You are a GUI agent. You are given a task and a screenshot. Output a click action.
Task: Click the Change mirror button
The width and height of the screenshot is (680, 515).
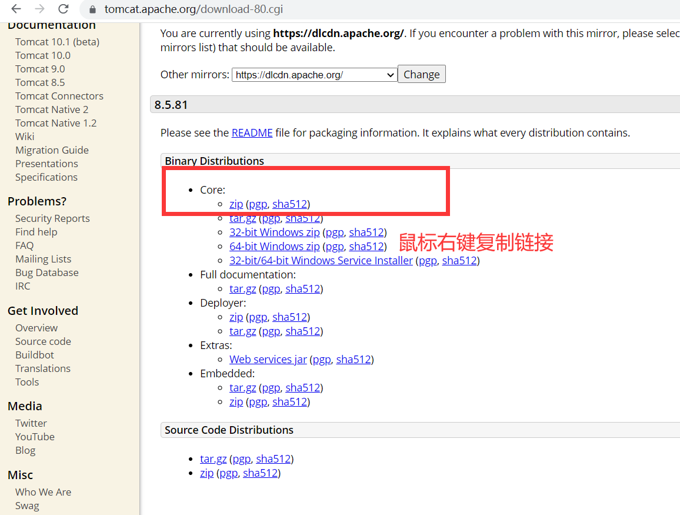pyautogui.click(x=422, y=74)
